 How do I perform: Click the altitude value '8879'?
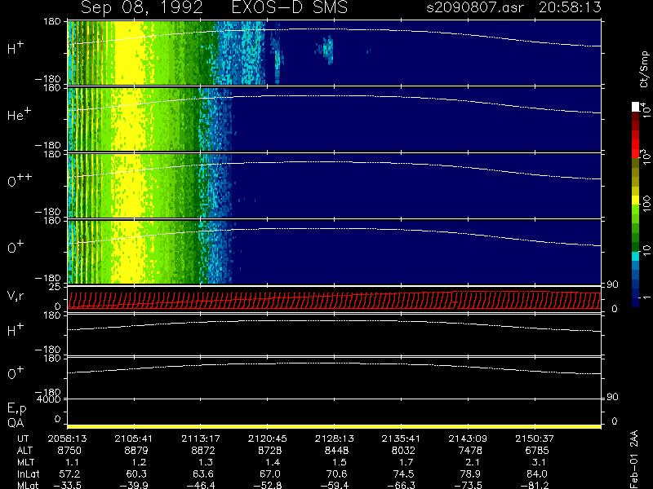[x=135, y=451]
